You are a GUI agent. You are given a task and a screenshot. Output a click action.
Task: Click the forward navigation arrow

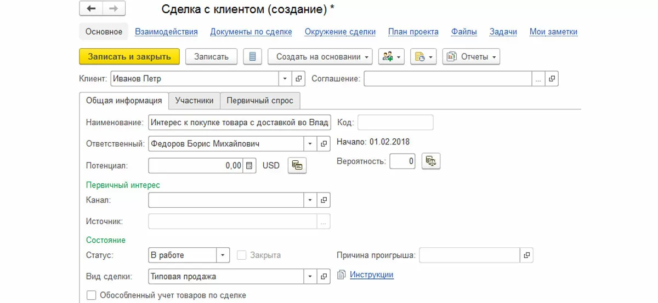[x=114, y=9]
